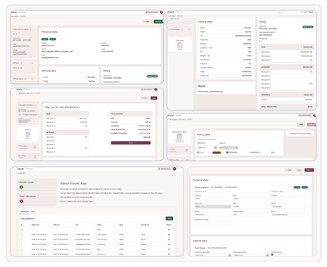Click the green New calculation button
This screenshot has height=267, width=327.
(169, 218)
